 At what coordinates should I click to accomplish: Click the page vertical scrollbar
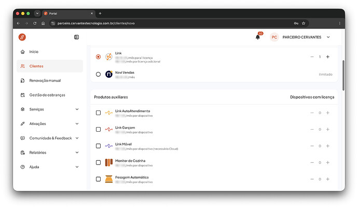[343, 75]
